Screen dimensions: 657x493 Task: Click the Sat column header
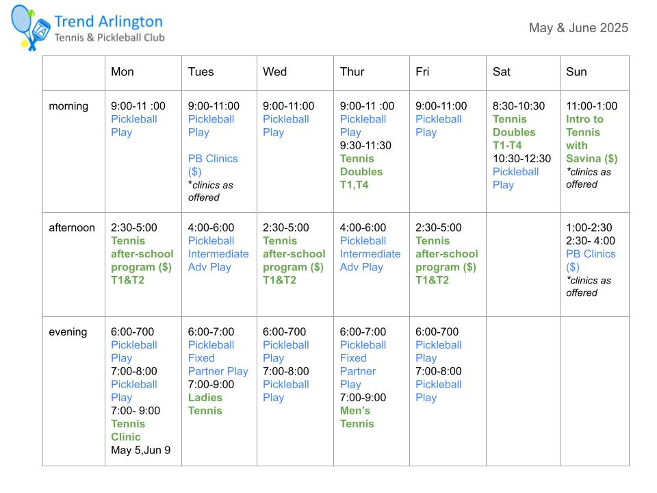[x=501, y=72]
